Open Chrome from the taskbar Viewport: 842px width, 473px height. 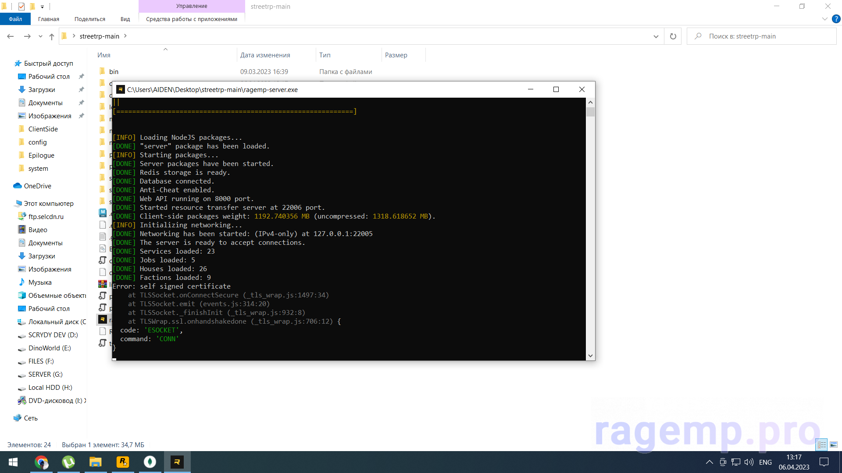coord(41,462)
